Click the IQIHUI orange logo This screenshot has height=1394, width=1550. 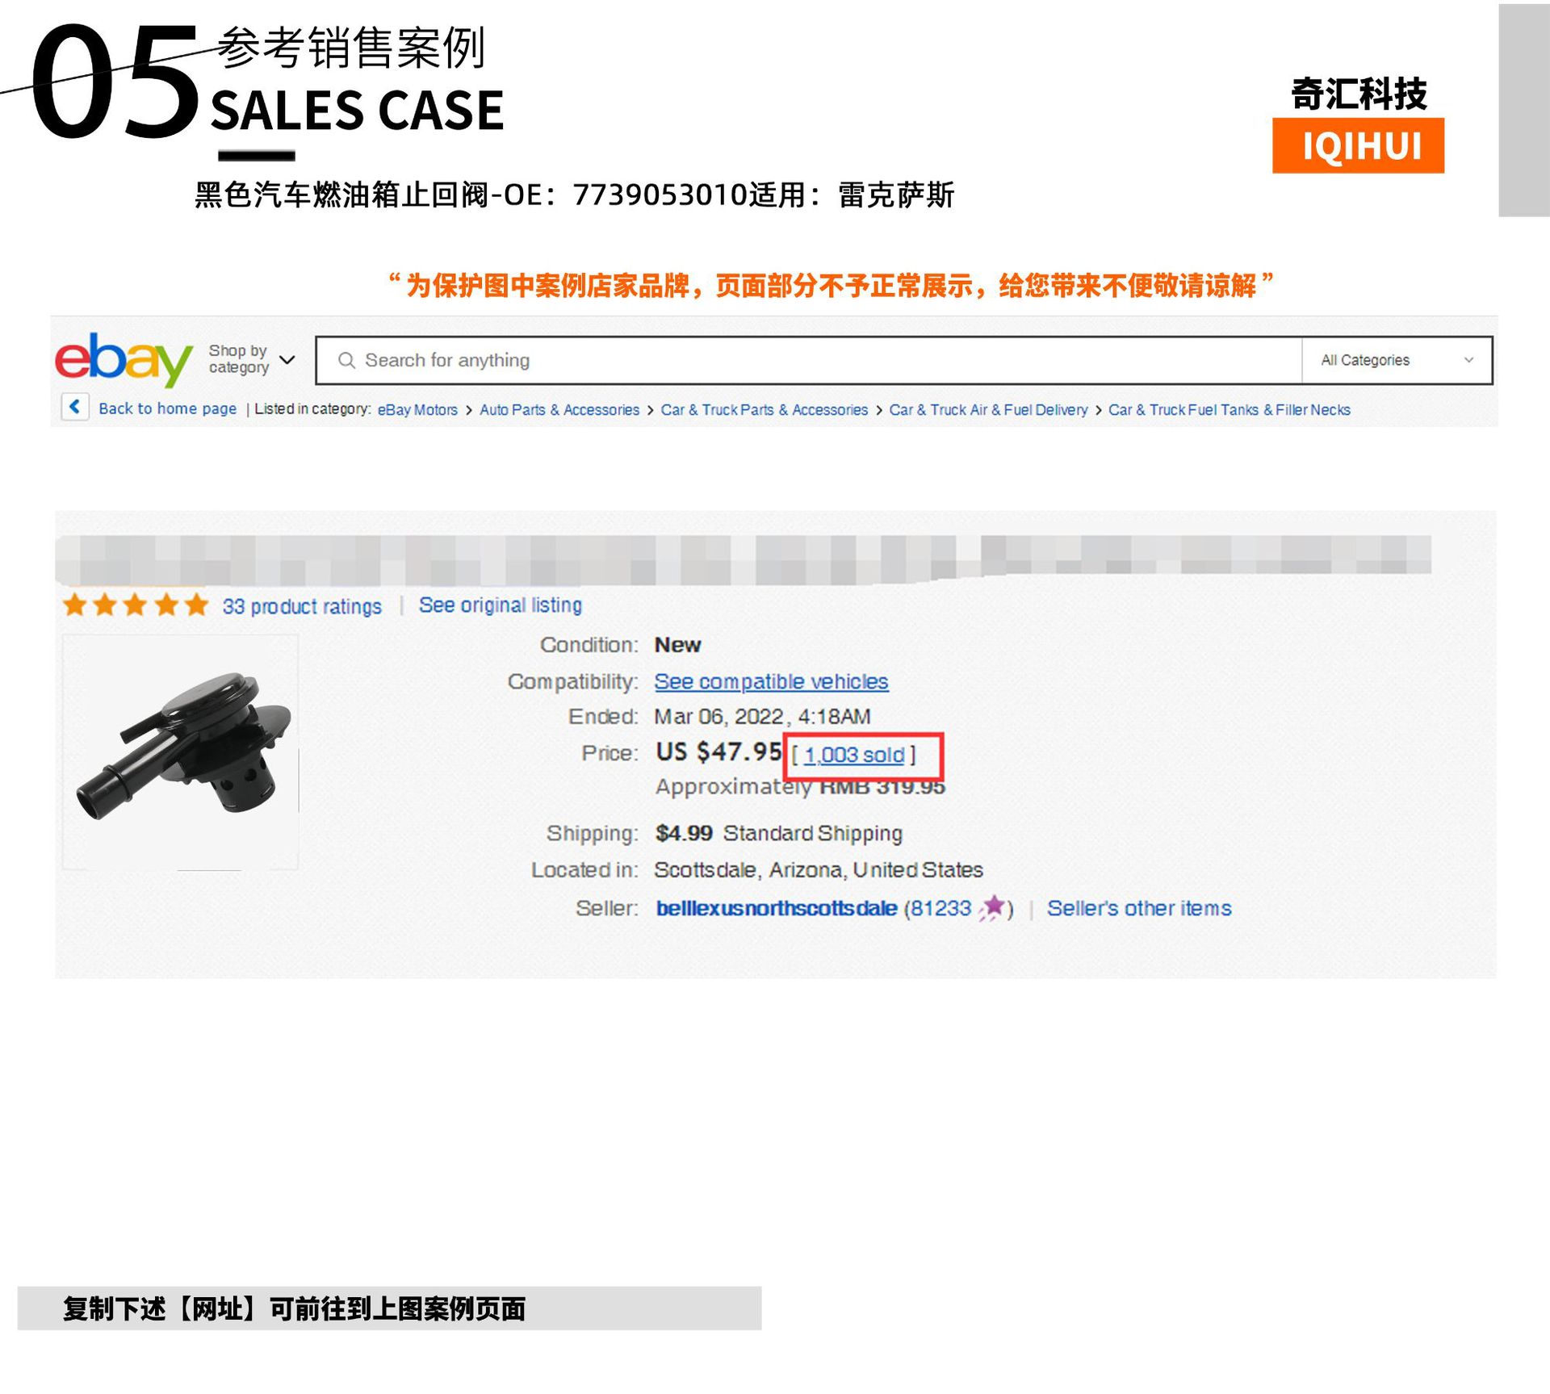(x=1358, y=146)
